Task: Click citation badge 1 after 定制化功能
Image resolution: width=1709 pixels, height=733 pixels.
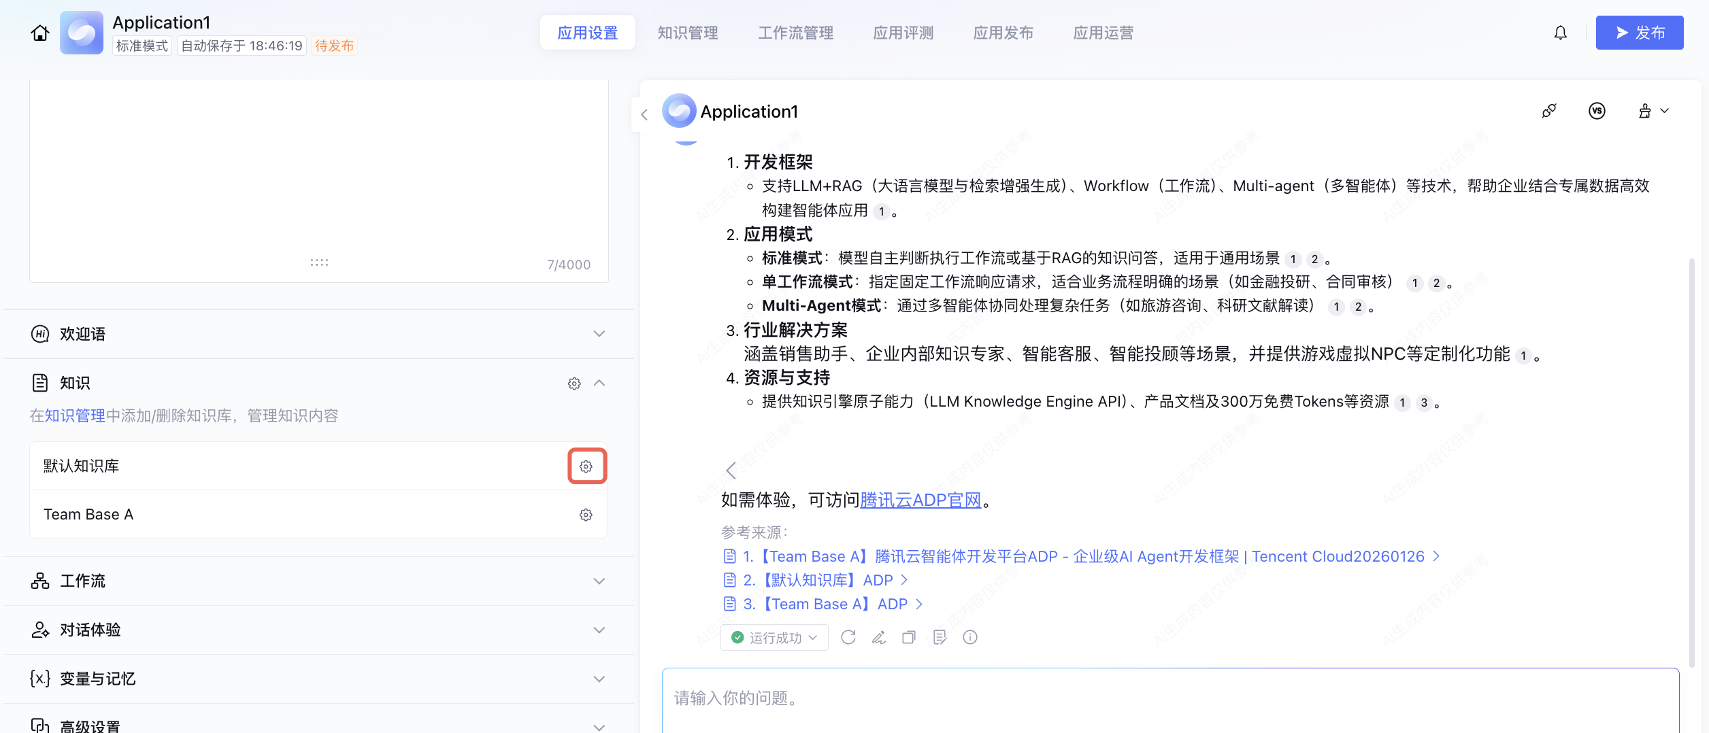Action: [1523, 355]
